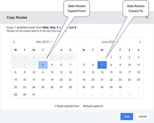Pick May 5 in the calendar
Image resolution: width=154 pixels, height=123 pixels.
[x=52, y=65]
